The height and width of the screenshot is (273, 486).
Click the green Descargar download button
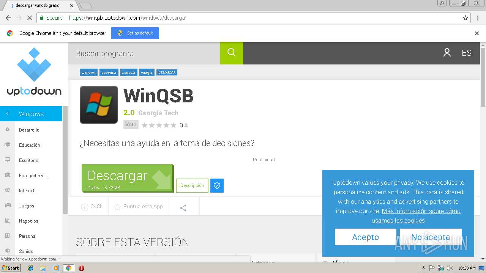128,178
